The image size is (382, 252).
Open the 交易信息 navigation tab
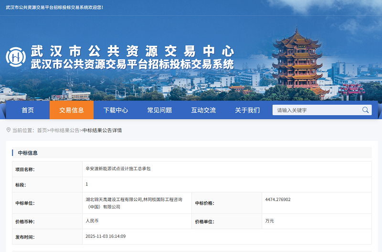[x=72, y=110]
